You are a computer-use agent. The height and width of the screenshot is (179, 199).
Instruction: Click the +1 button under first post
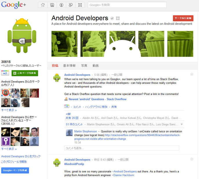tap(67, 107)
